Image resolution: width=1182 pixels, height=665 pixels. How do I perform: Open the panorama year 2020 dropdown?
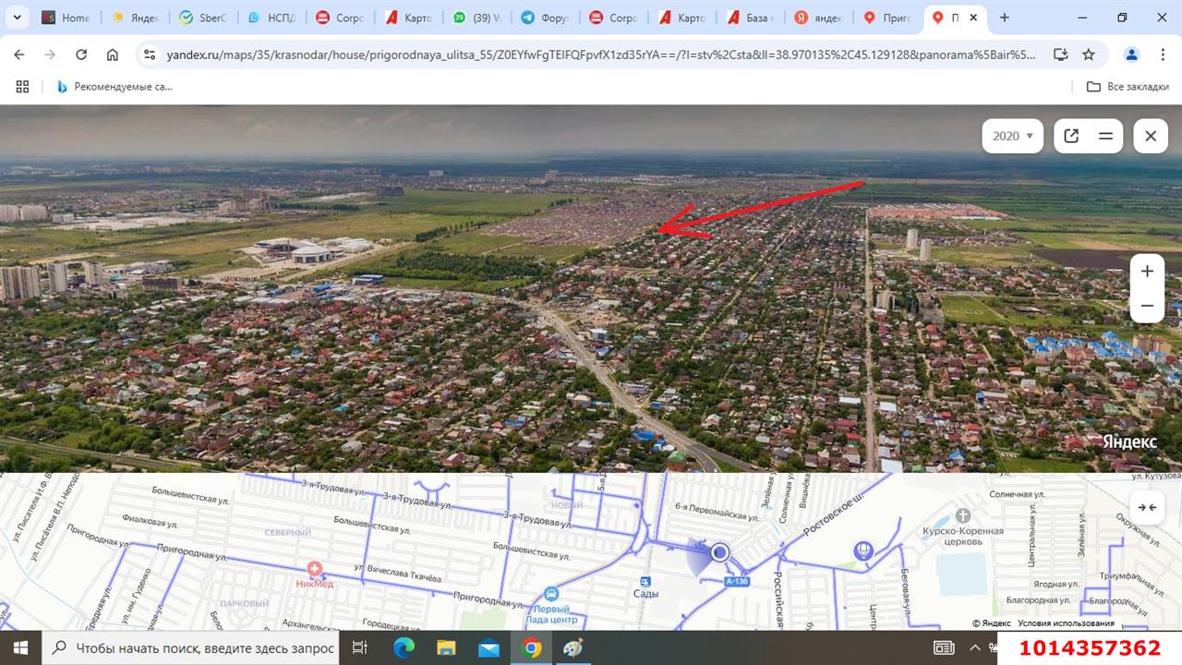tap(1012, 135)
